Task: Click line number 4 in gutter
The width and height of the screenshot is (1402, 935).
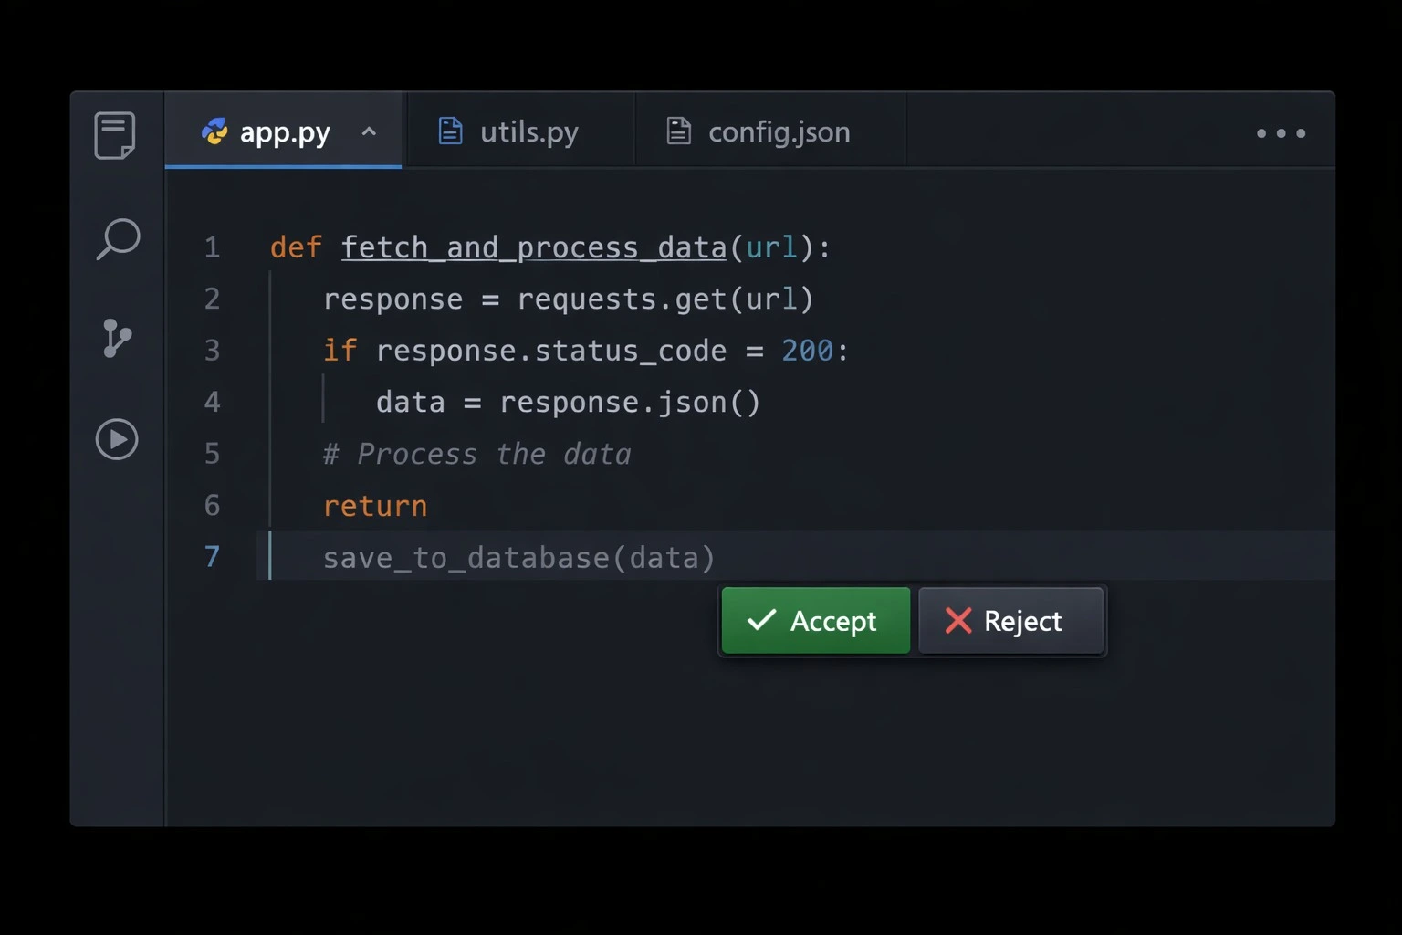Action: (212, 402)
